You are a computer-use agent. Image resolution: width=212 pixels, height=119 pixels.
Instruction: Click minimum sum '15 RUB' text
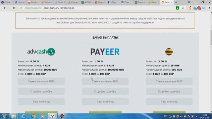click(175, 65)
